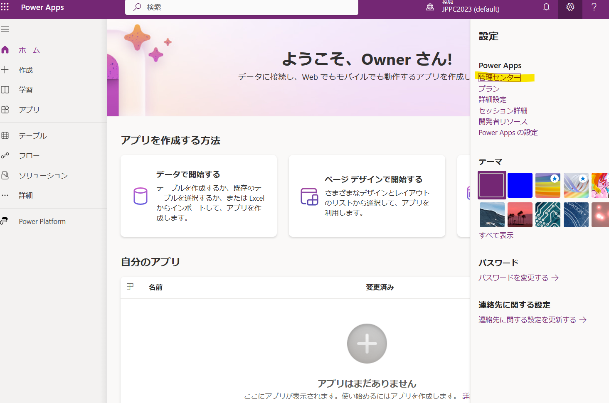The height and width of the screenshot is (403, 609).
Task: Click the データで開始する card
Action: pyautogui.click(x=199, y=196)
